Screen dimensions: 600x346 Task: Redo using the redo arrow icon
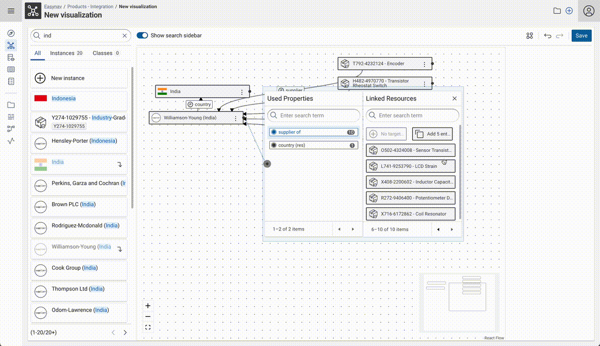[x=560, y=35]
